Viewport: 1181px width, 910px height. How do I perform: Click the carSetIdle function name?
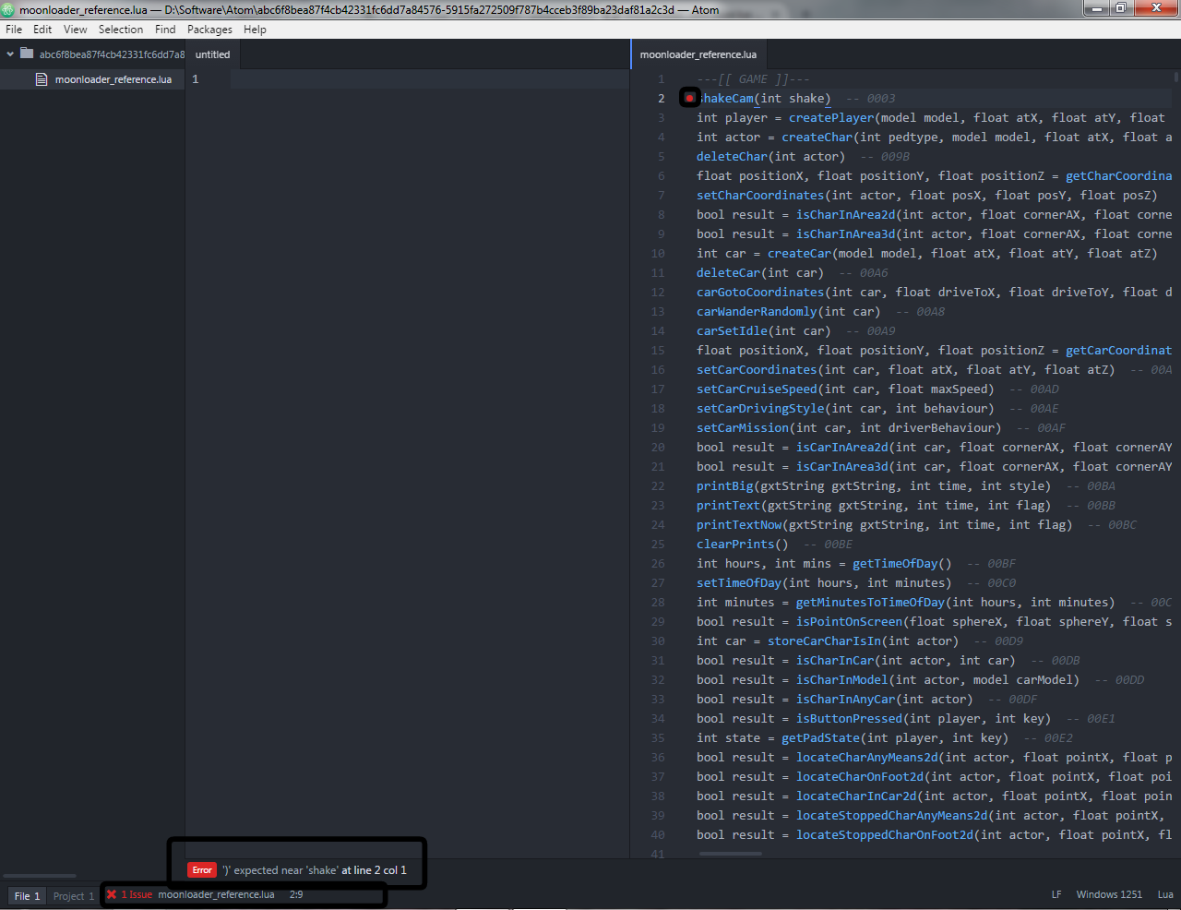tap(732, 331)
